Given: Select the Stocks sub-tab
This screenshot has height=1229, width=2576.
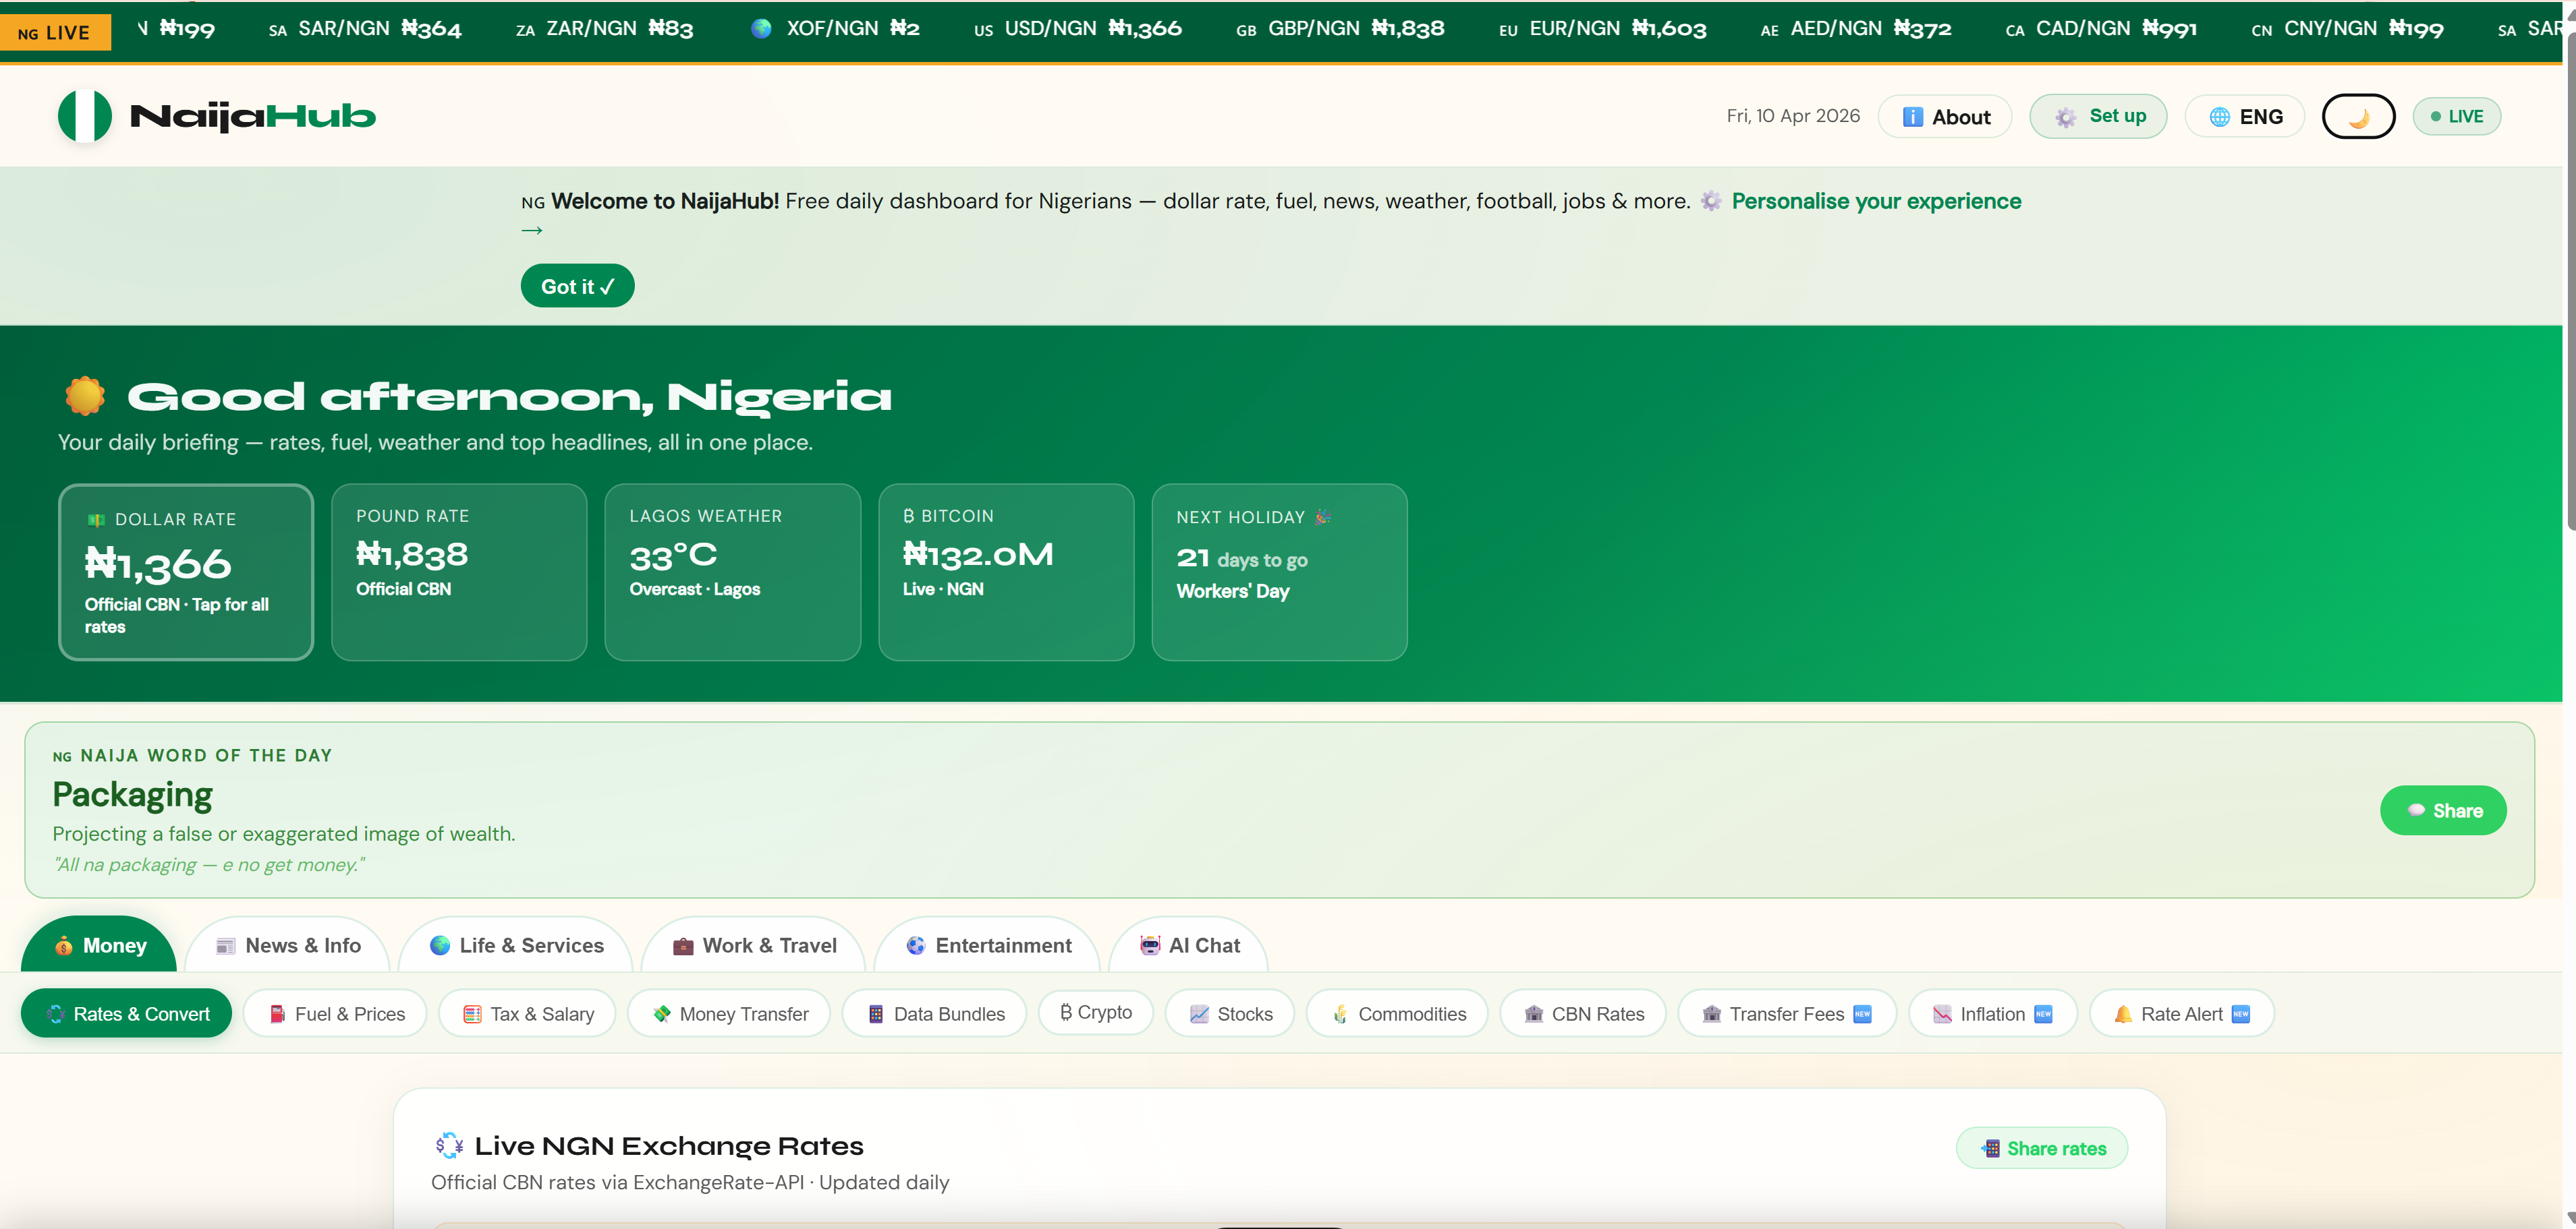Looking at the screenshot, I should pos(1230,1014).
